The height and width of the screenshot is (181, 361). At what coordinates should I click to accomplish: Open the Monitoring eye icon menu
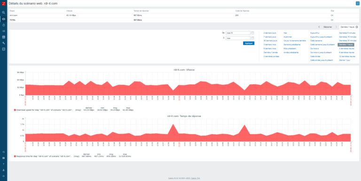(x=3, y=19)
